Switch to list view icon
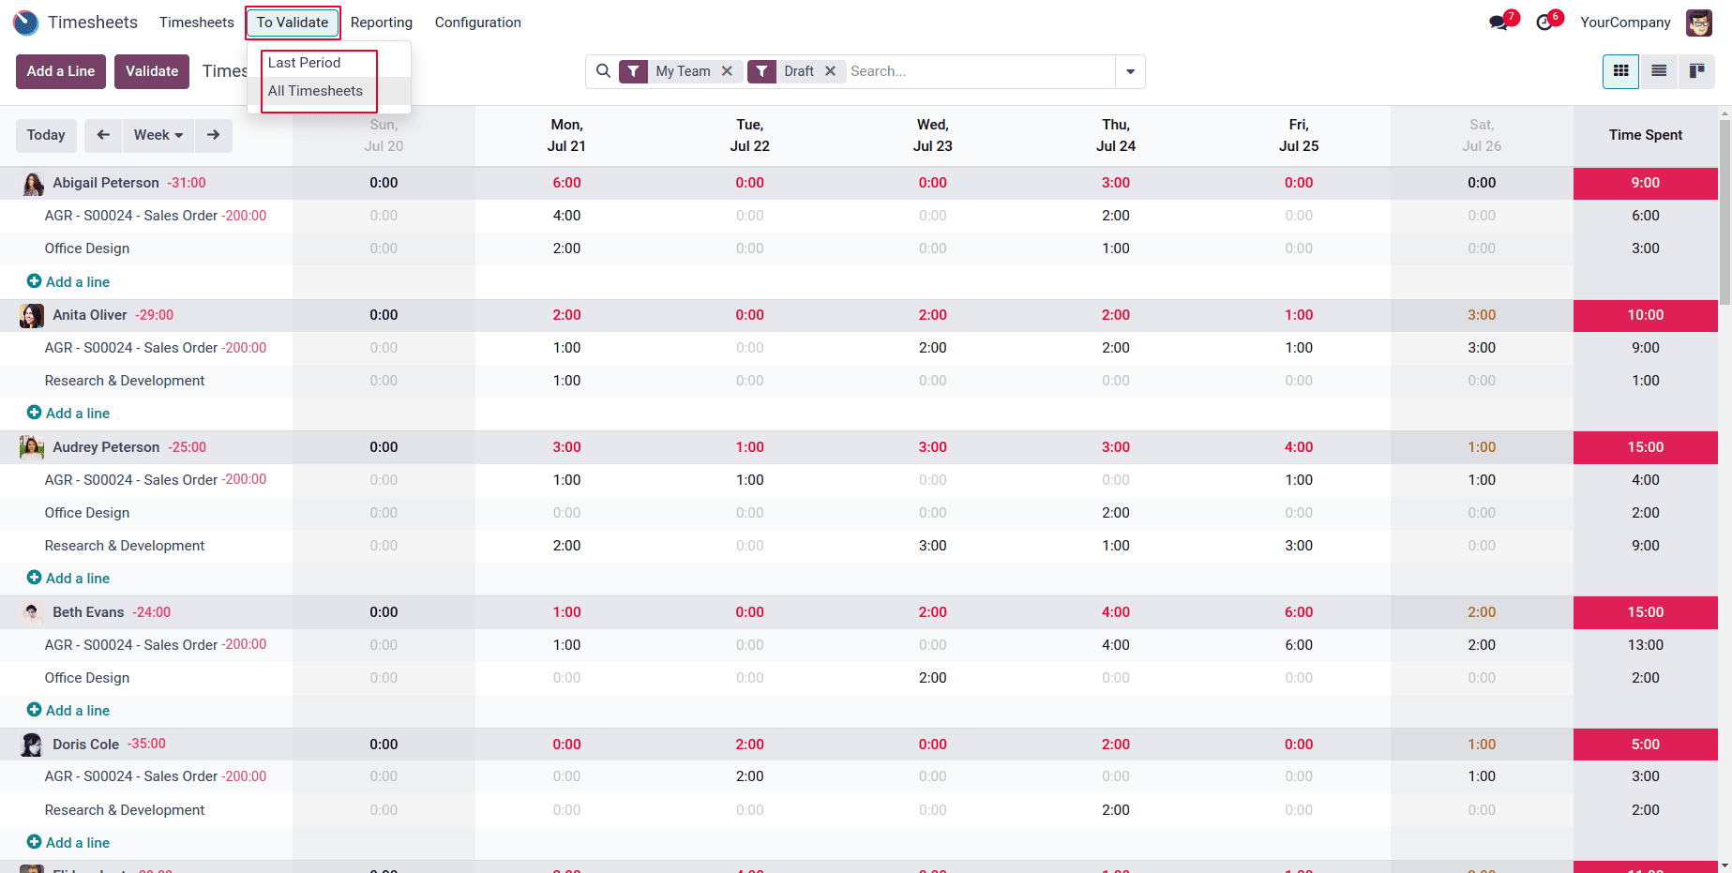 1658,70
